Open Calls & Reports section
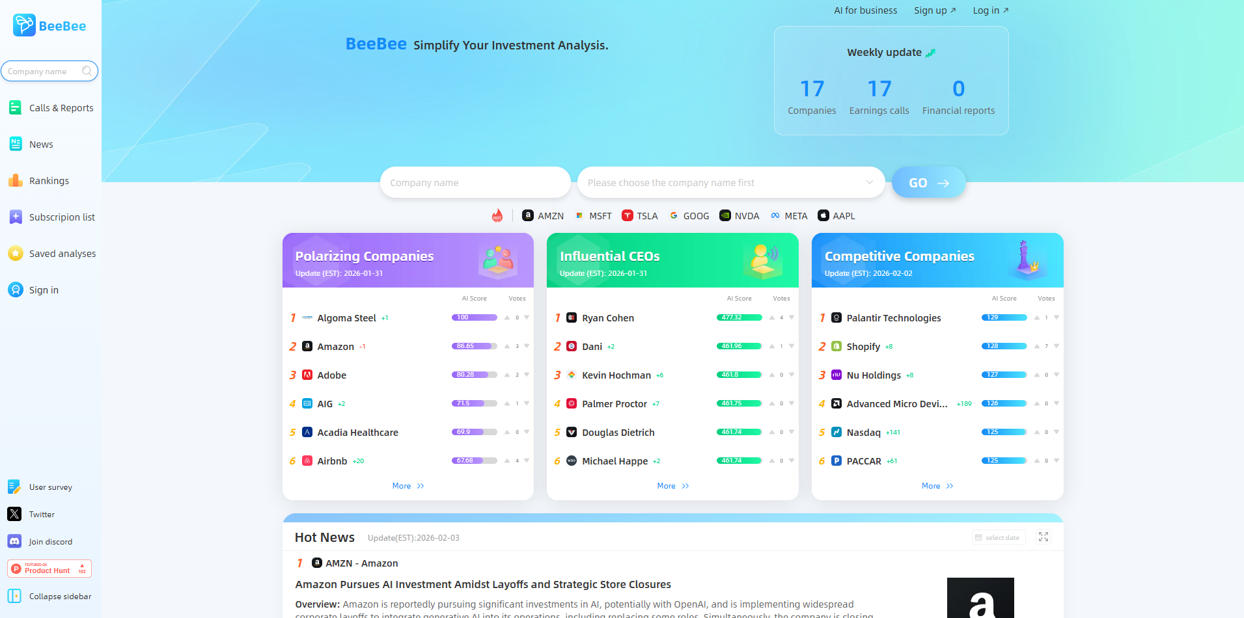The height and width of the screenshot is (618, 1244). [51, 108]
